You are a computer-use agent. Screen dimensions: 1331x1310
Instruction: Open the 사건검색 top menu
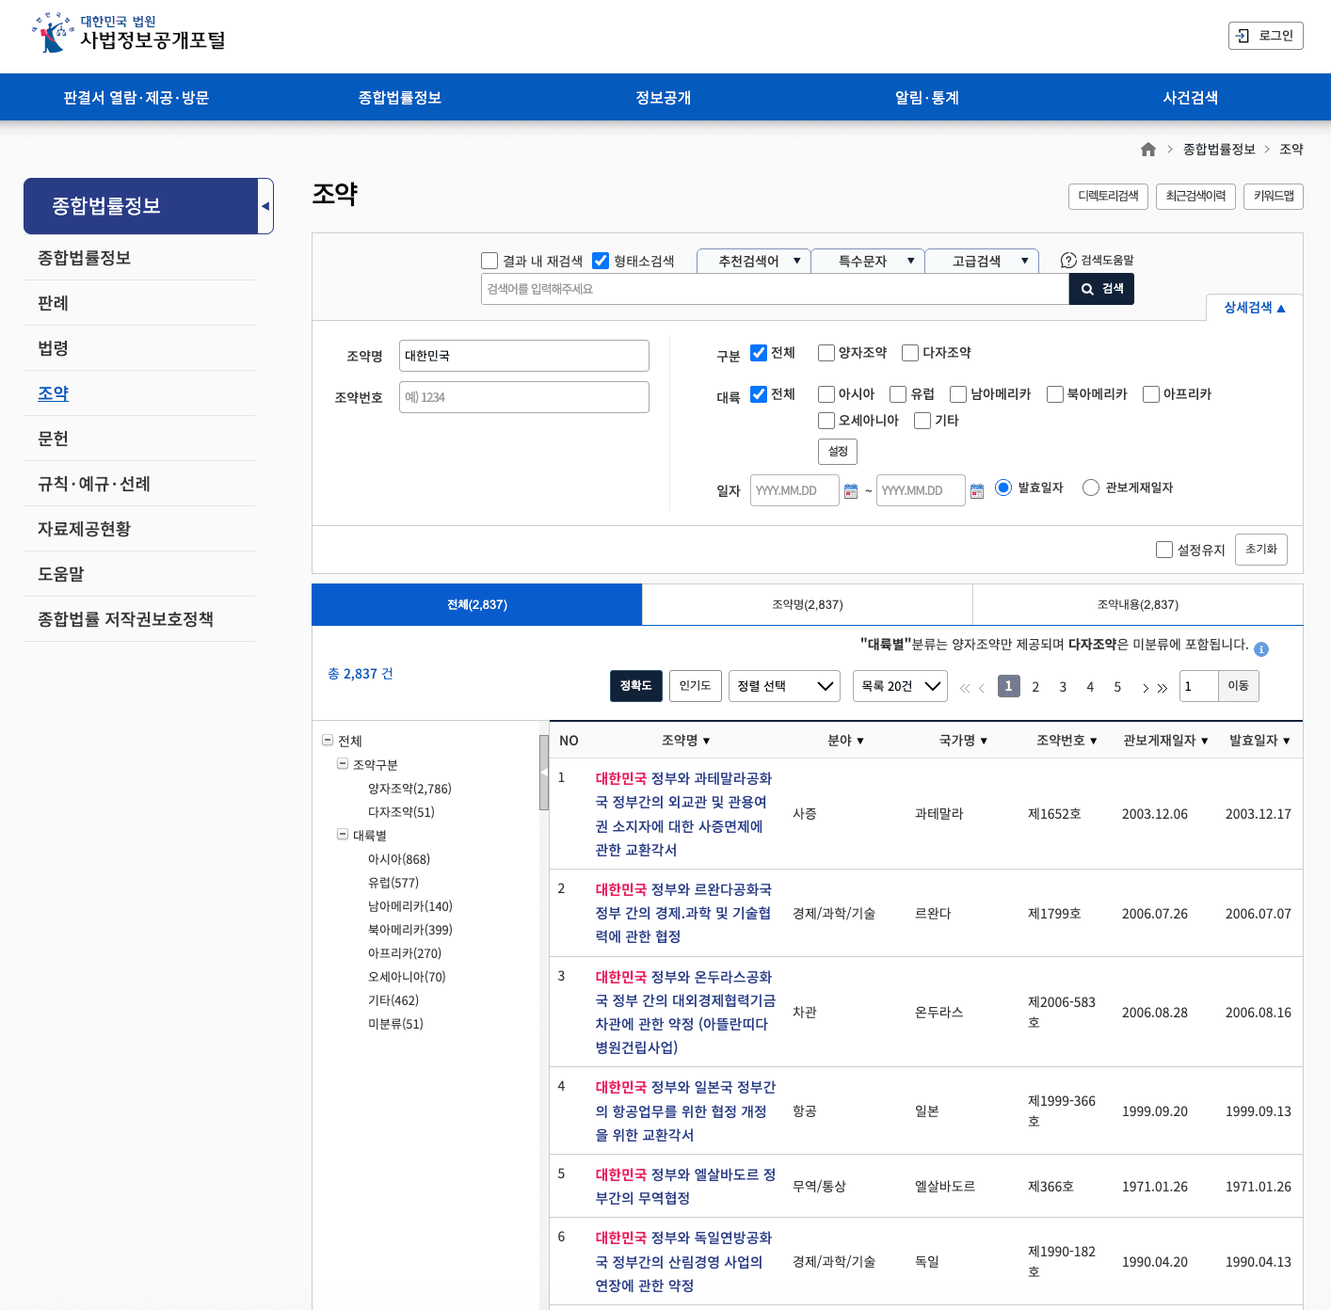[x=1191, y=98]
